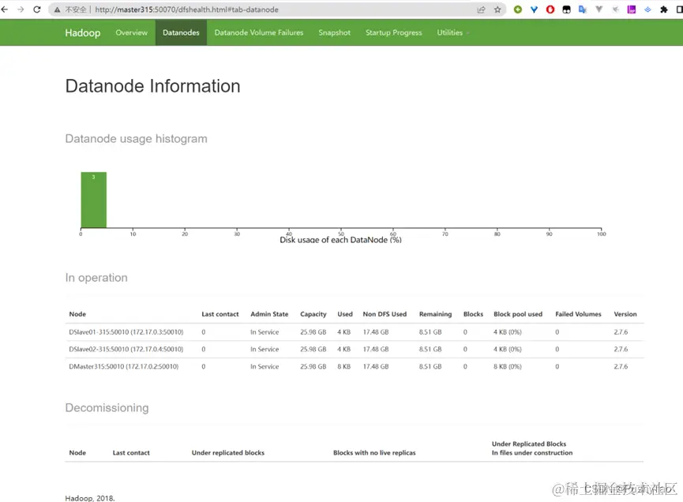The image size is (683, 502).
Task: Click 8.51 GB remaining in DSlave01-315 row
Action: click(430, 332)
